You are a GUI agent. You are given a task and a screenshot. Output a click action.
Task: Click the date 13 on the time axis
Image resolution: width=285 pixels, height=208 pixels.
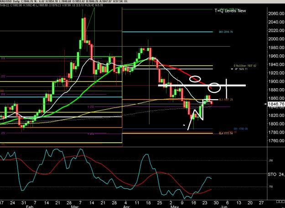coord(238,203)
